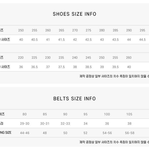The height and width of the screenshot is (149, 149).
Task: Click waist value 29-30
Action: tap(25, 124)
